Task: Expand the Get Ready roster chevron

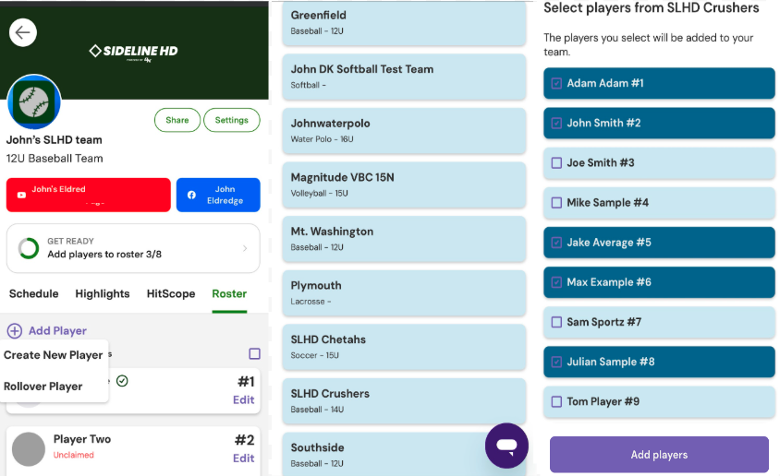Action: pos(245,248)
